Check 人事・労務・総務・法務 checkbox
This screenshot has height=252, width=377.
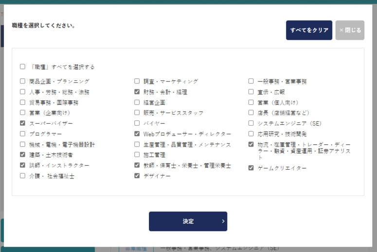22,92
